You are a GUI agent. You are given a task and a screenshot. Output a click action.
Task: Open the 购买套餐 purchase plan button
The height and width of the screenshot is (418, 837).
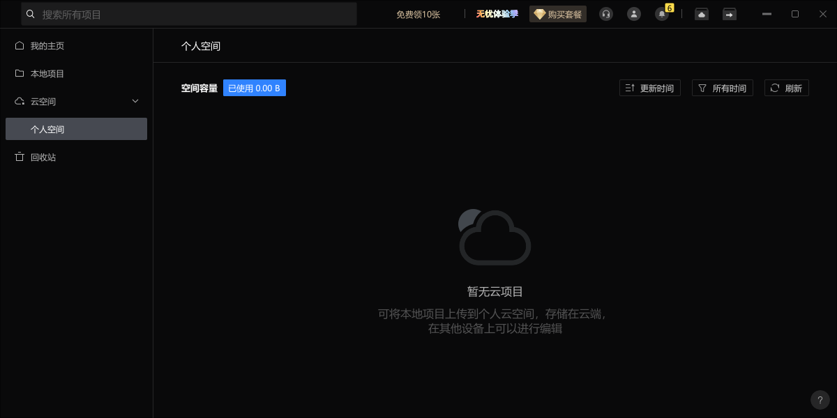coord(558,14)
